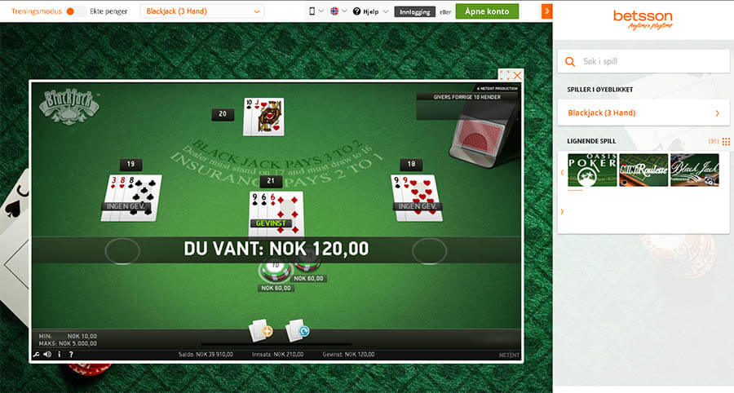
Task: Open the Norwegian flag language dropdown
Action: (338, 11)
